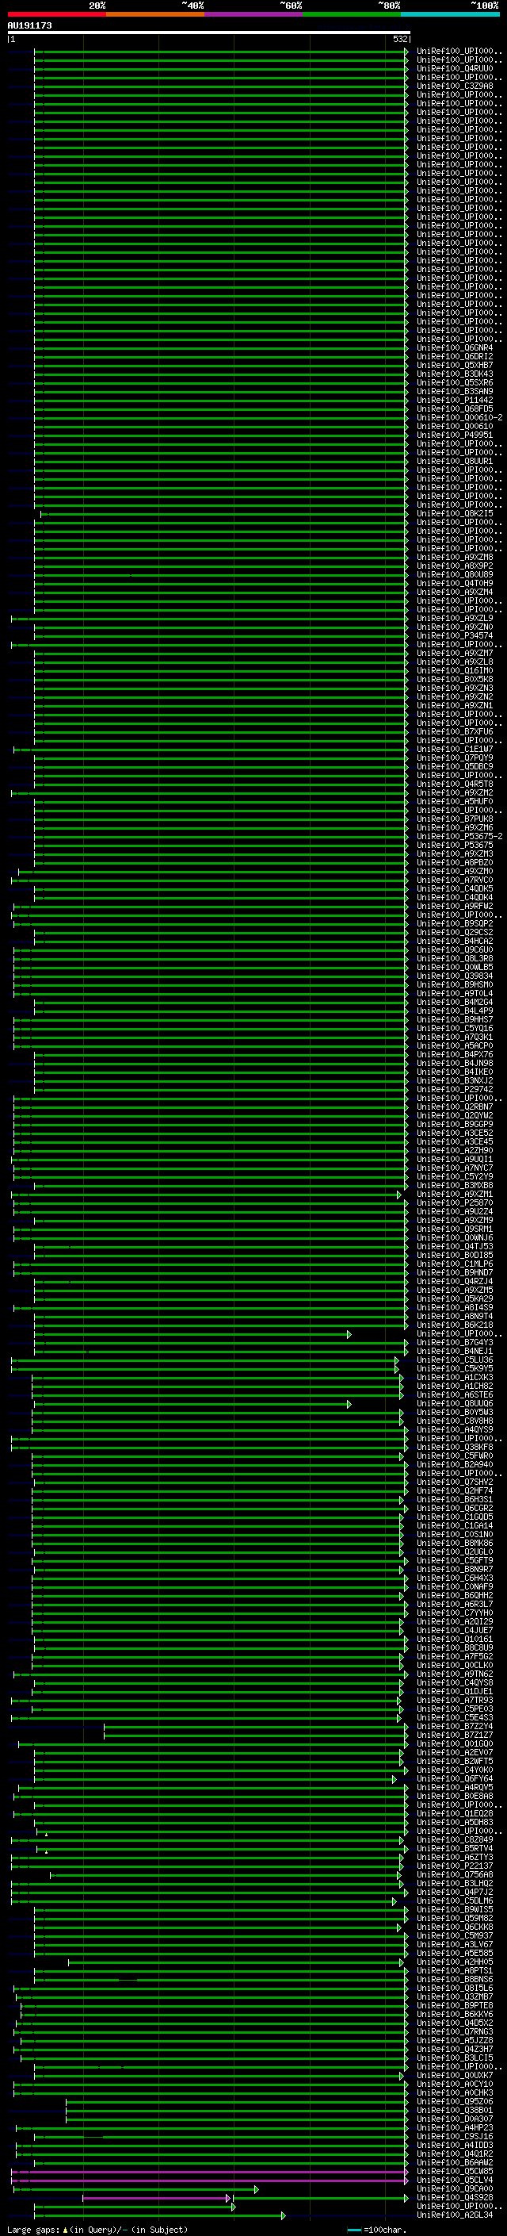Select hit label UniRef100_A2HH05

pyautogui.click(x=455, y=1962)
